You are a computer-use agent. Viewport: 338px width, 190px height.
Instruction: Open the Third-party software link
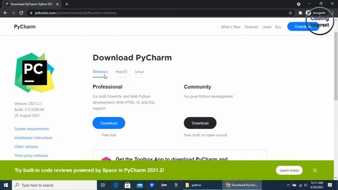click(x=31, y=156)
